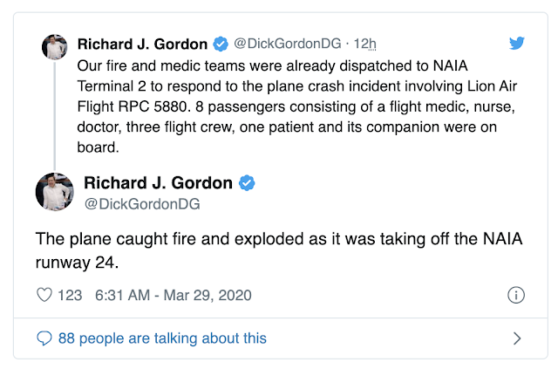Click the Twitter bird logo
The height and width of the screenshot is (369, 558).
[x=517, y=43]
